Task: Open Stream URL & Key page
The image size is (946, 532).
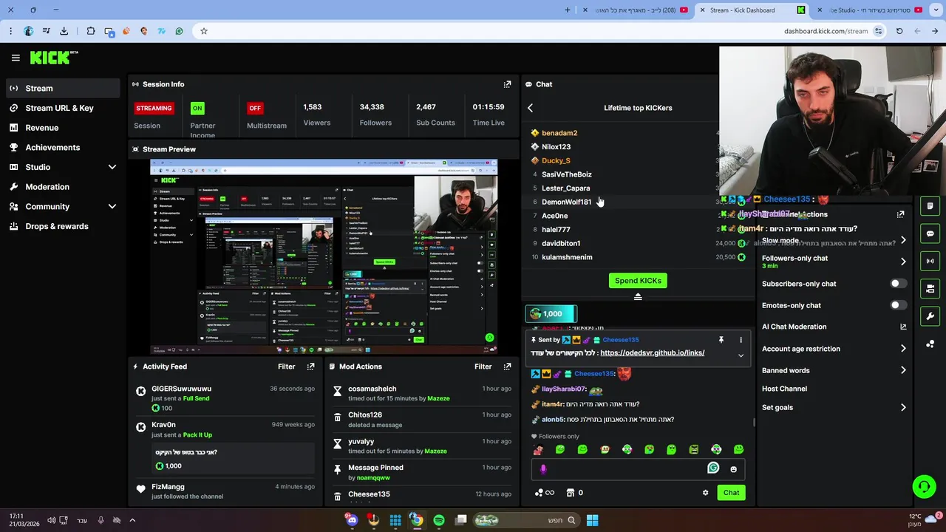Action: coord(63,108)
